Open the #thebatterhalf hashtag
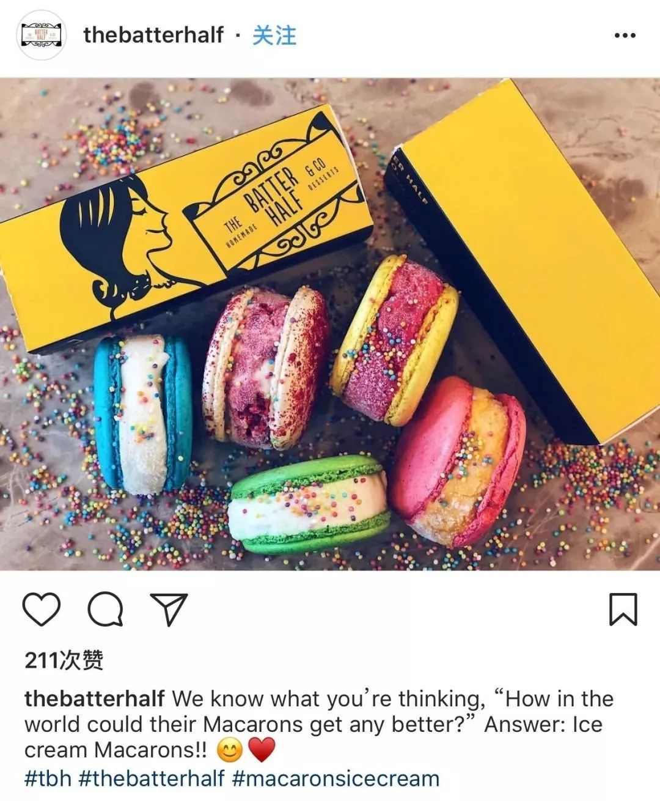Screen dimensions: 660x801 tap(152, 778)
